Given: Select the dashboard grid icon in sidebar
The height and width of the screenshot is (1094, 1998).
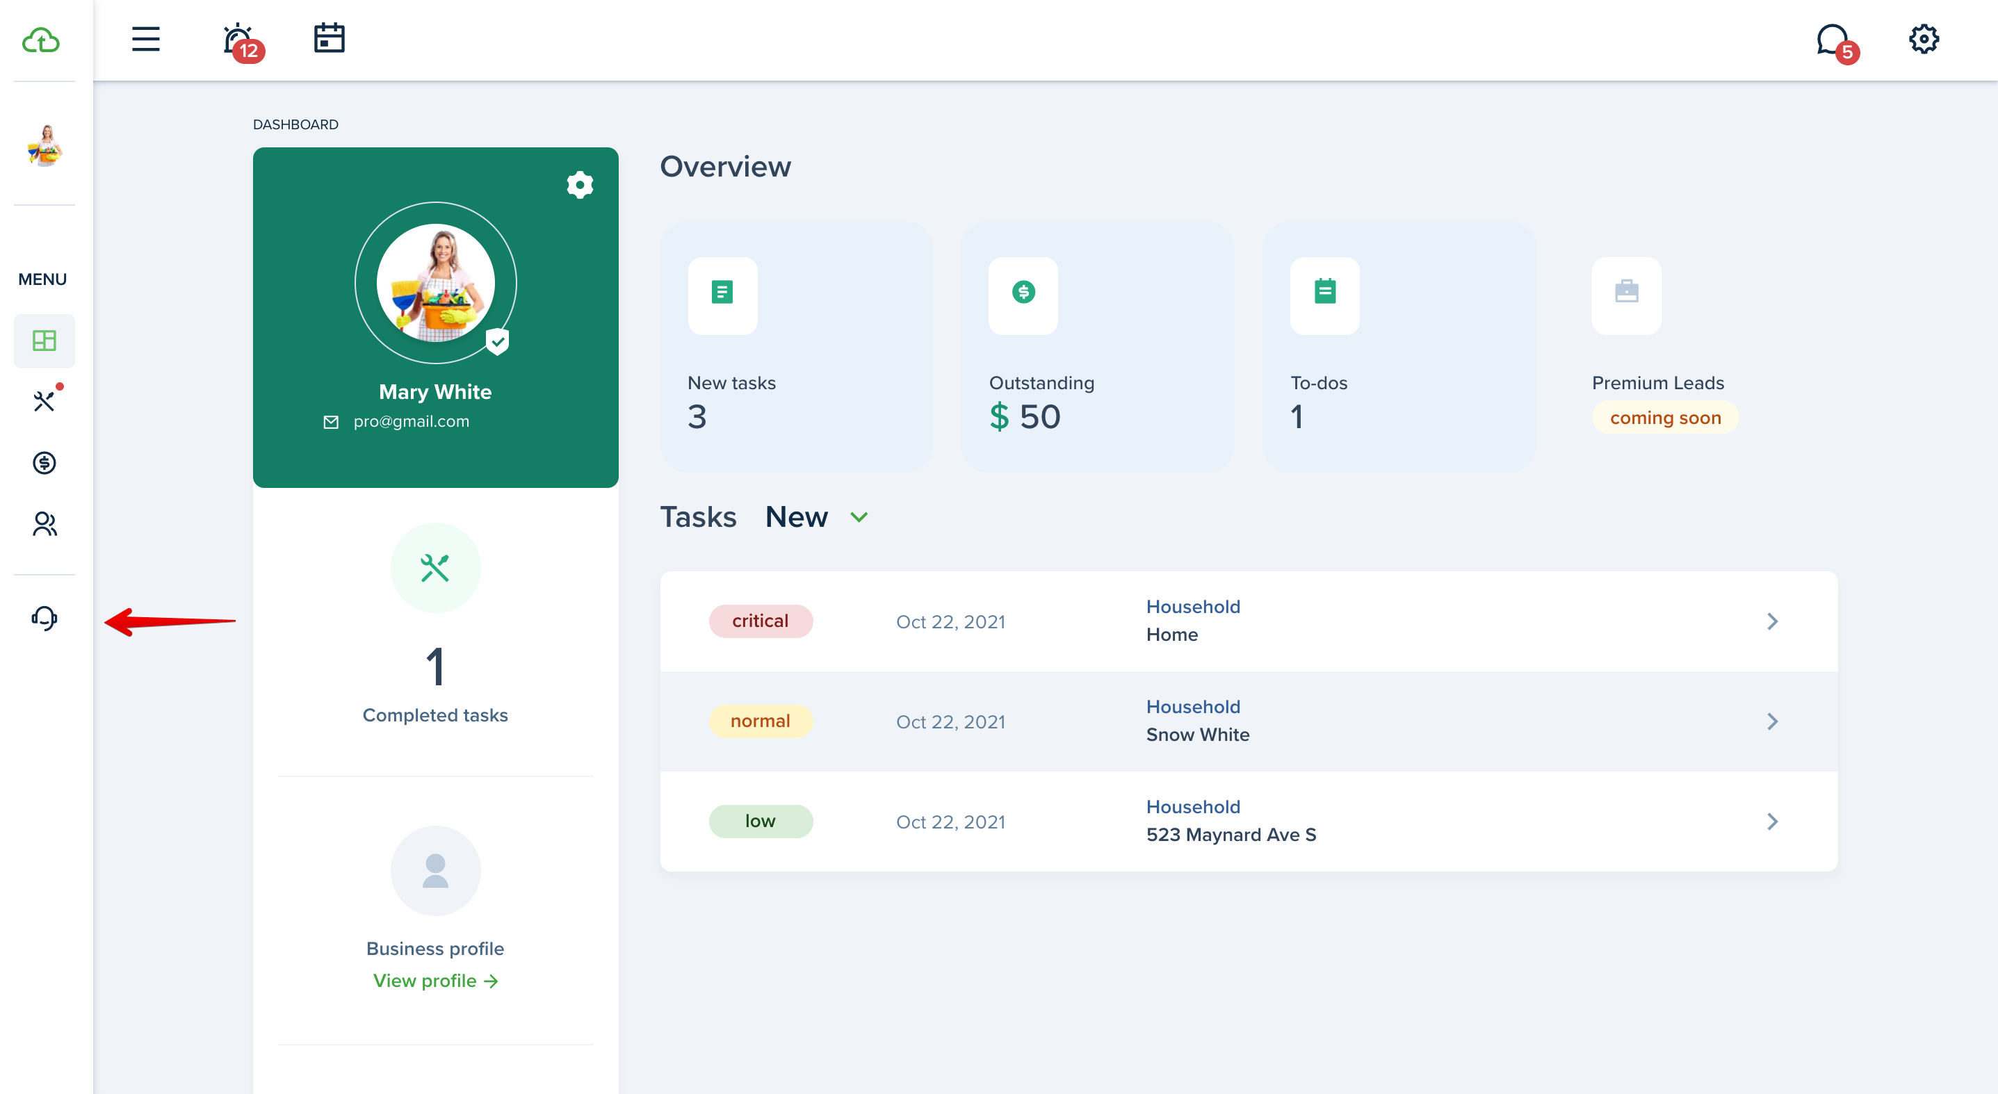Looking at the screenshot, I should (44, 341).
